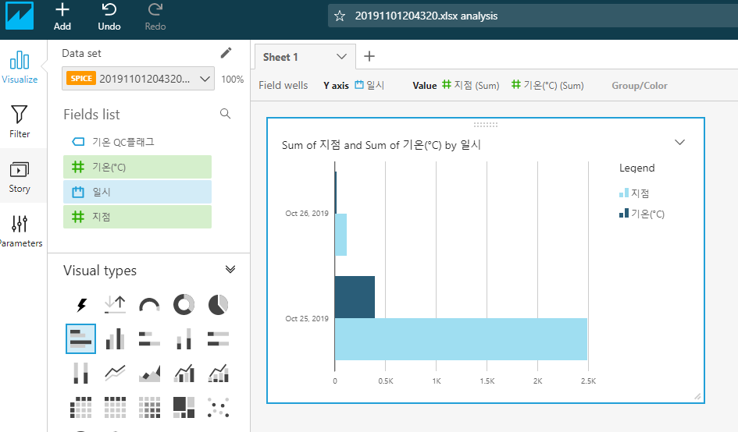
Task: Expand the Field wells bar
Action: point(283,86)
